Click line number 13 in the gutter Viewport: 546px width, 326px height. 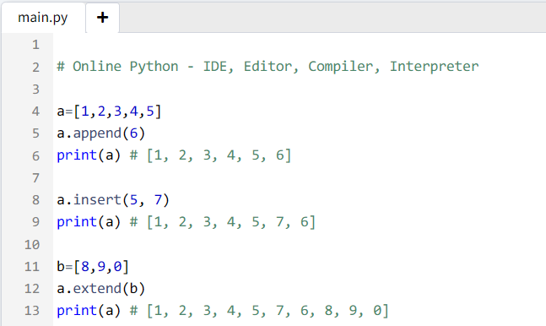point(32,311)
